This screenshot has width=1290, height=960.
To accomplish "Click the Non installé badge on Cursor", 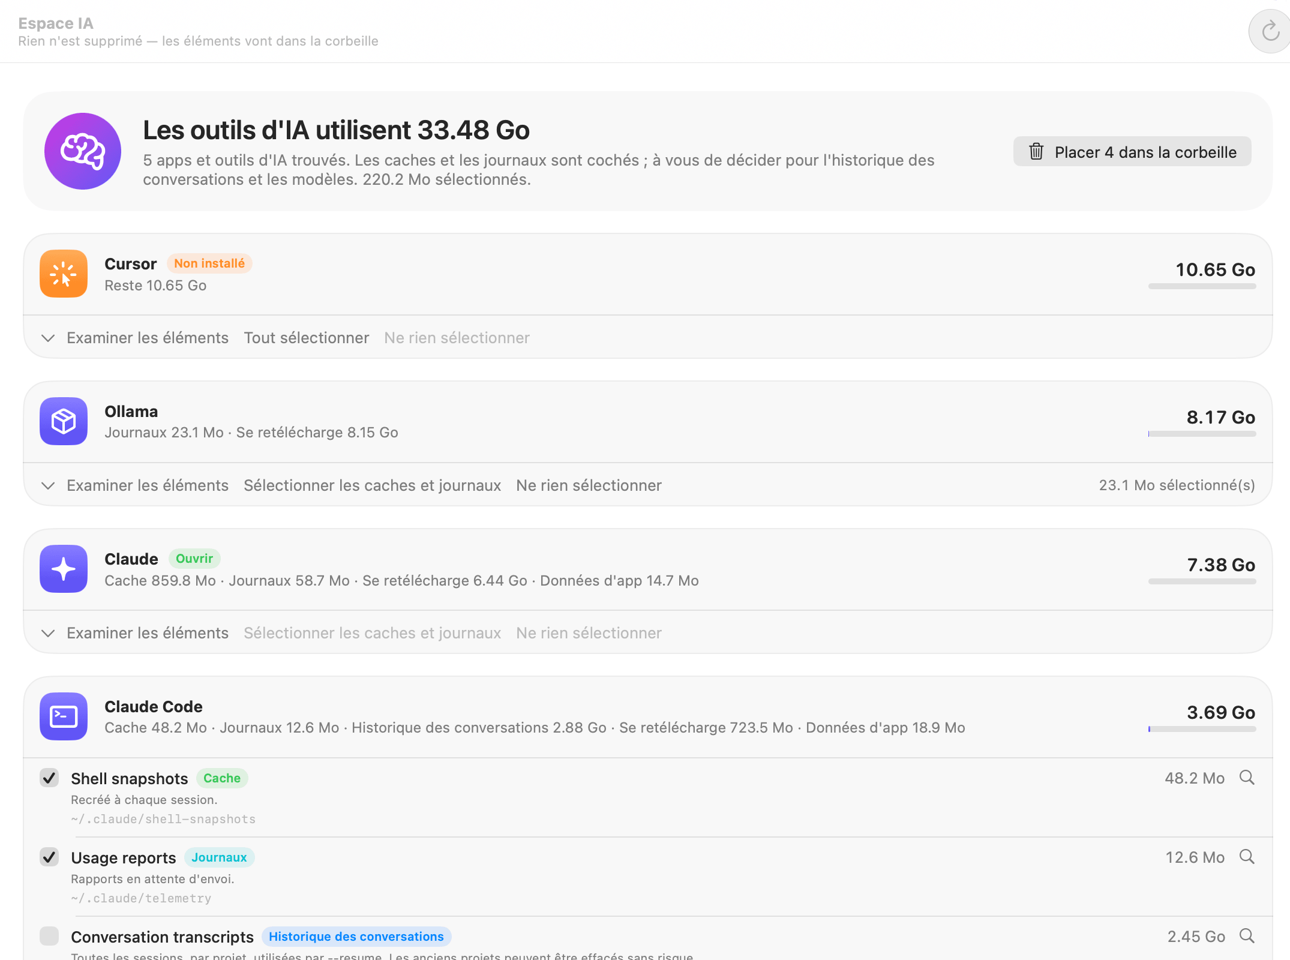I will click(209, 263).
